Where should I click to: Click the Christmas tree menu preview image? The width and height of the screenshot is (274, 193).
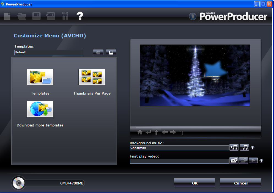click(194, 75)
